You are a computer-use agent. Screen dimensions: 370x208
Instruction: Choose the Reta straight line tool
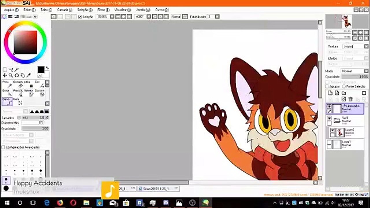[x=18, y=101]
